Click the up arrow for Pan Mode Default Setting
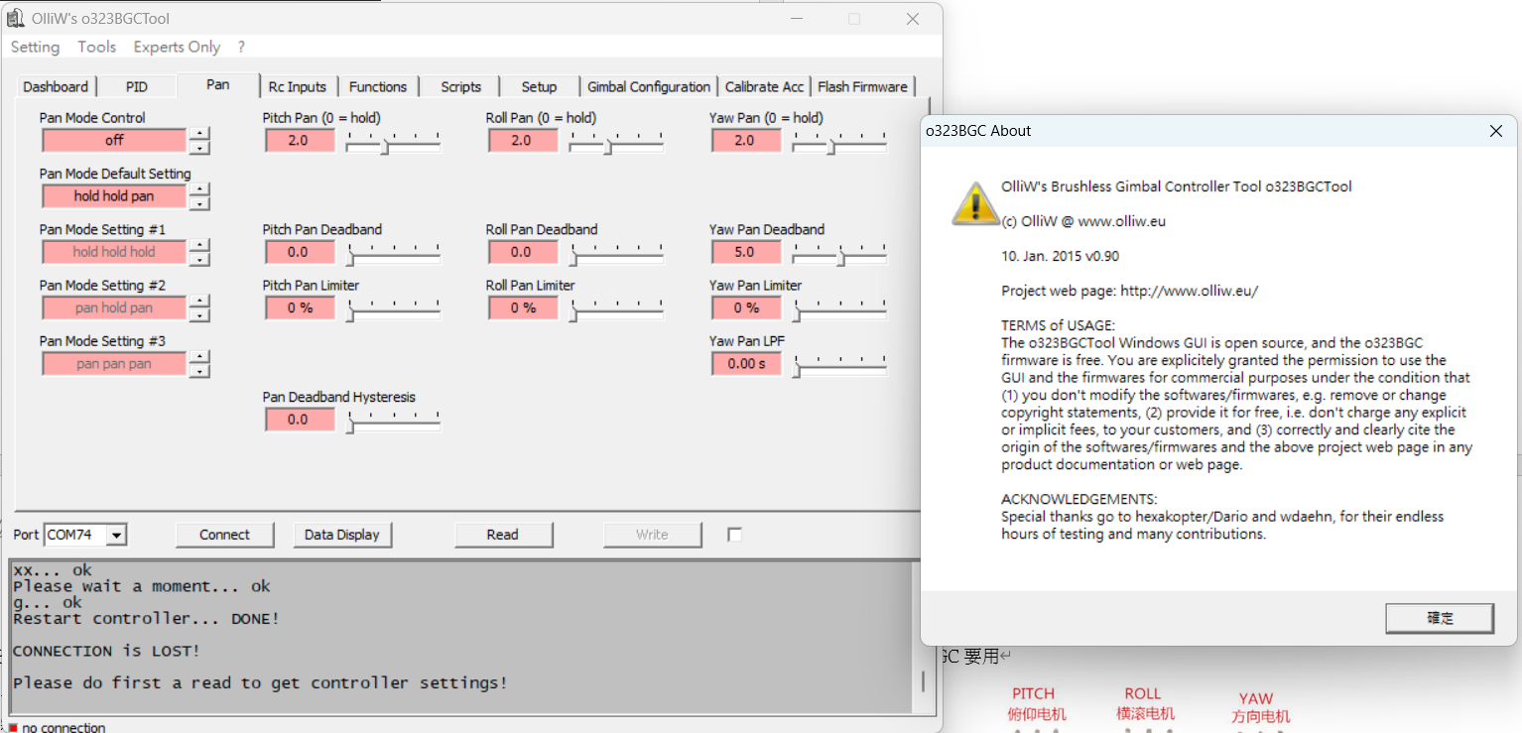Image resolution: width=1522 pixels, height=733 pixels. [x=199, y=189]
